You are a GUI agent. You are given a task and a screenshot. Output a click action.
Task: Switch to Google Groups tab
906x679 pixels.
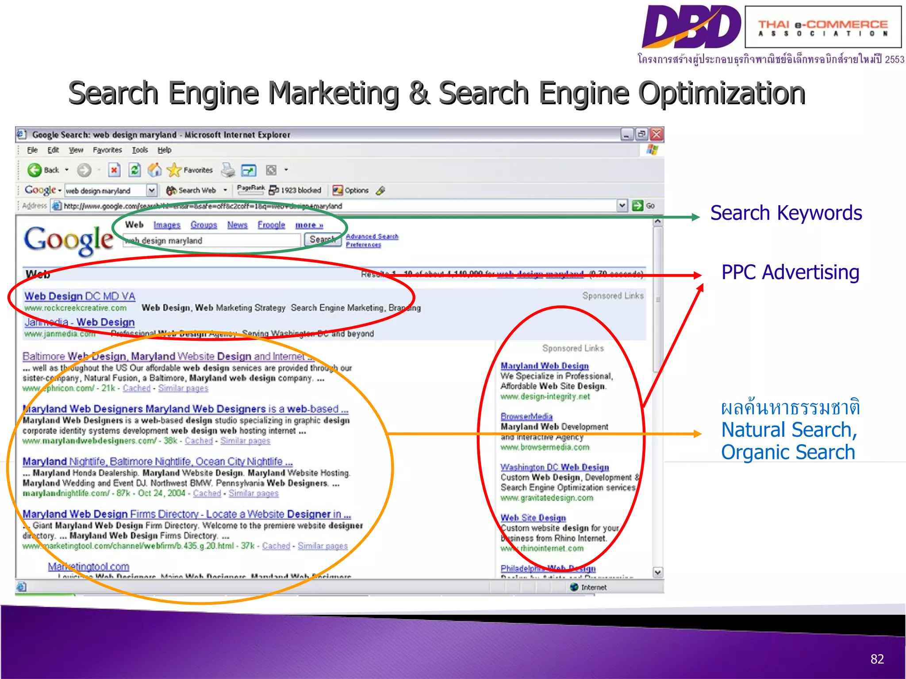203,225
